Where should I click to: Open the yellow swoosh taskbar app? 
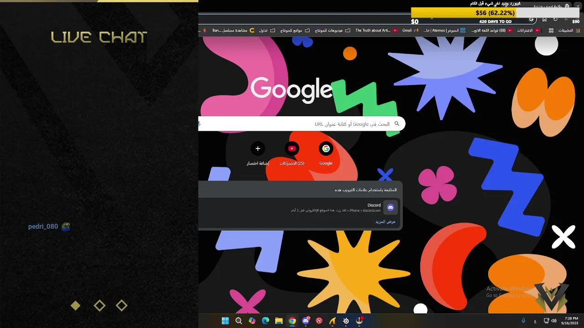pos(333,321)
